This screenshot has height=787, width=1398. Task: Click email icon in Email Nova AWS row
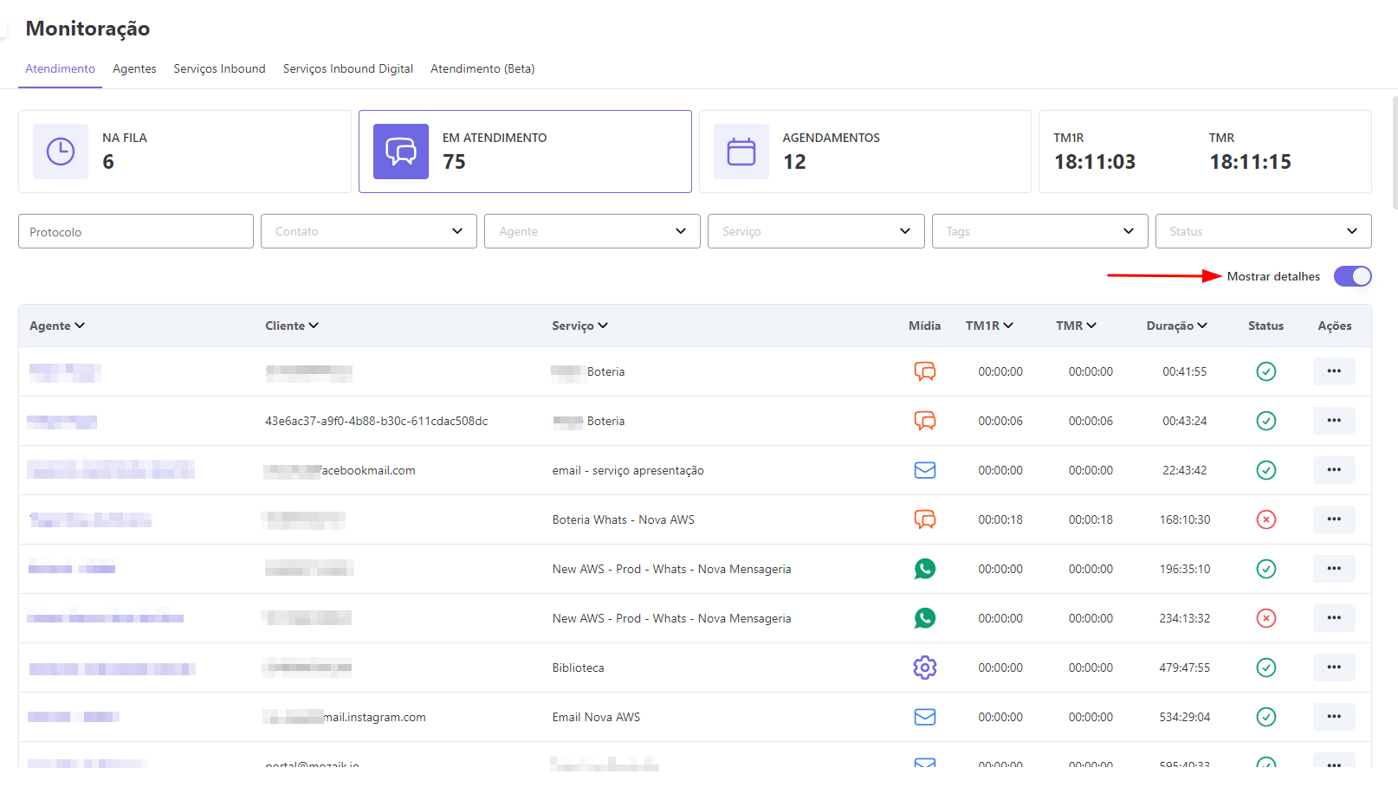point(925,717)
